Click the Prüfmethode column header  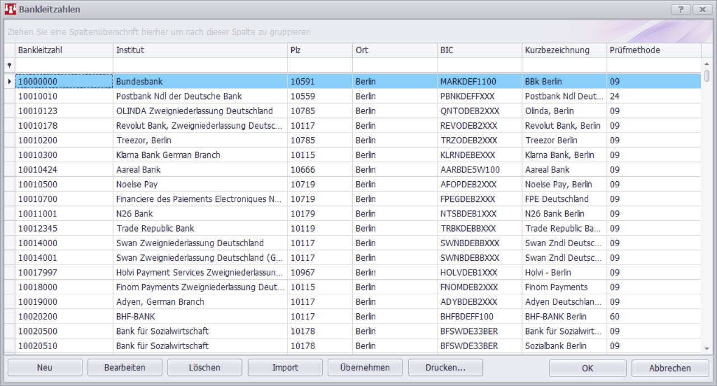[x=653, y=50]
